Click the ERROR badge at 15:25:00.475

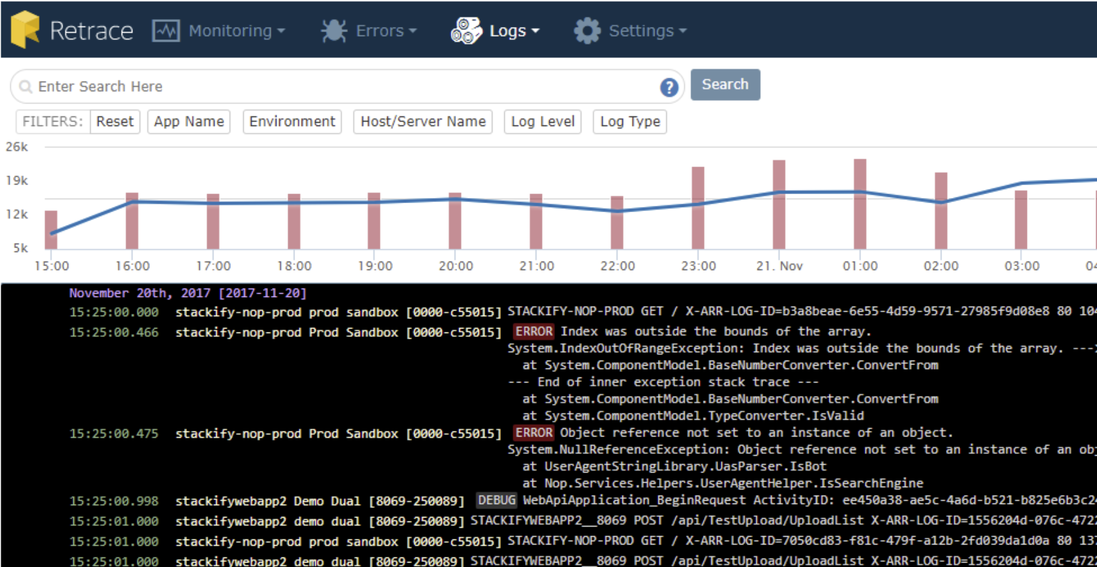click(x=534, y=433)
